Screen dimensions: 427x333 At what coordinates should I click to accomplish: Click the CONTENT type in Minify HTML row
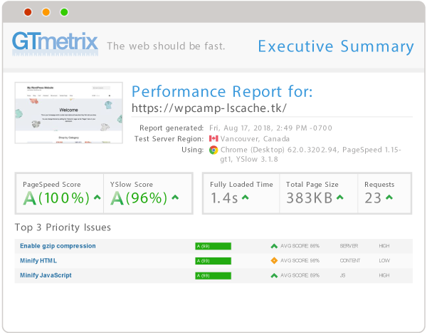tap(350, 261)
